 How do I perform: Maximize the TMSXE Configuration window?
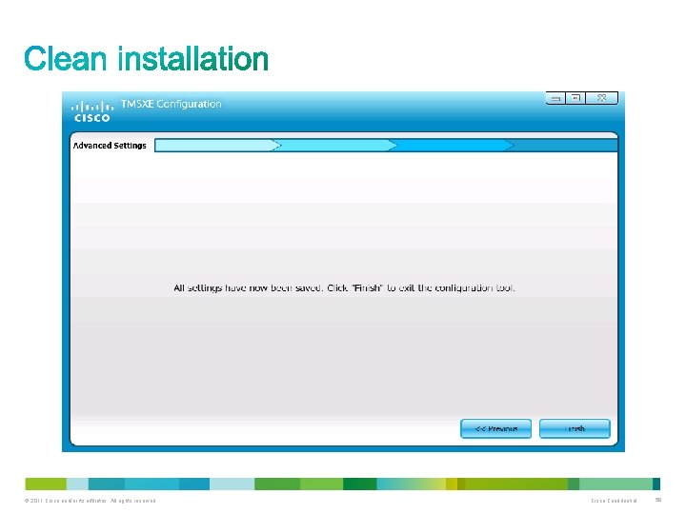pyautogui.click(x=575, y=98)
